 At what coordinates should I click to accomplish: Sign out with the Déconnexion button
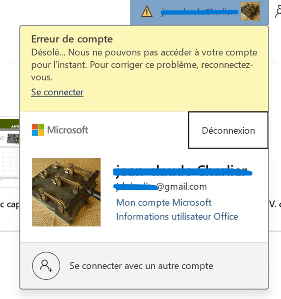[228, 130]
